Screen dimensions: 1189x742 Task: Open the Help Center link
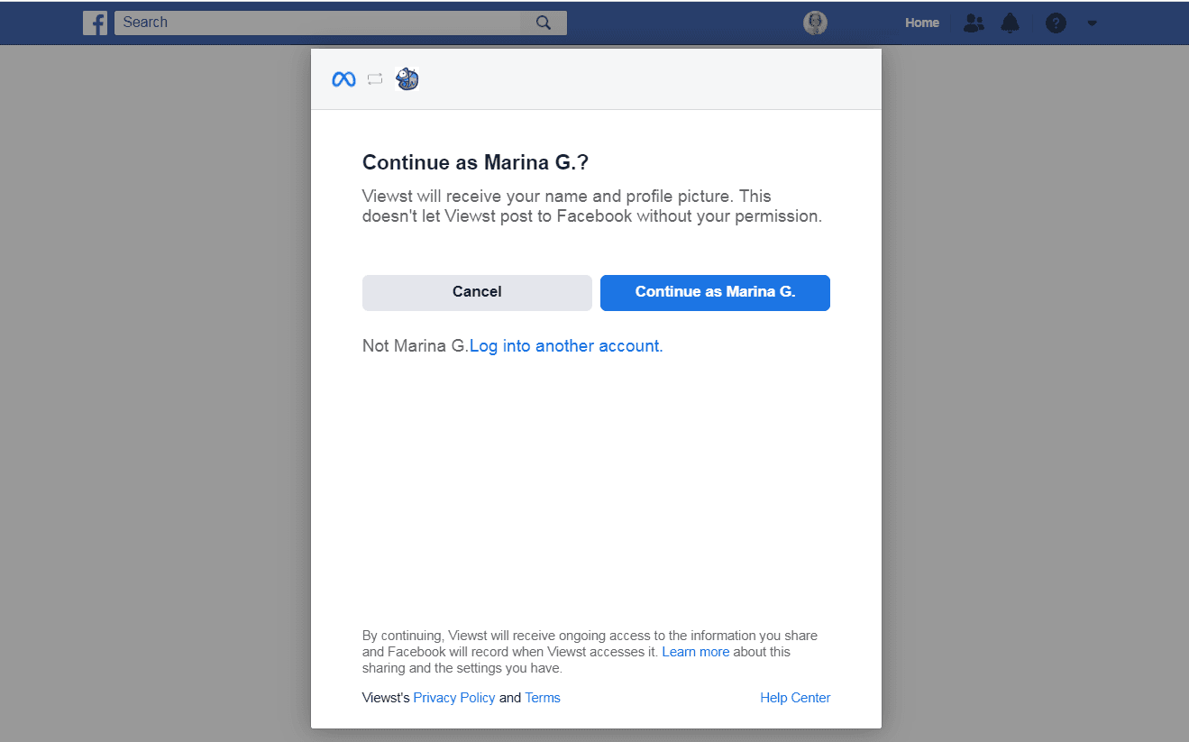[795, 698]
